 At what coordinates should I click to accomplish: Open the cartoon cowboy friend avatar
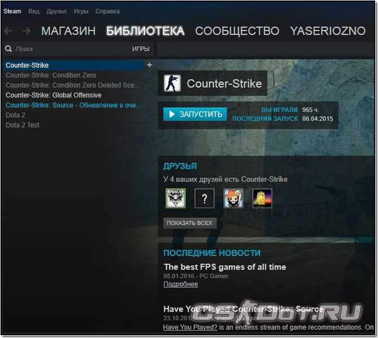(x=234, y=198)
